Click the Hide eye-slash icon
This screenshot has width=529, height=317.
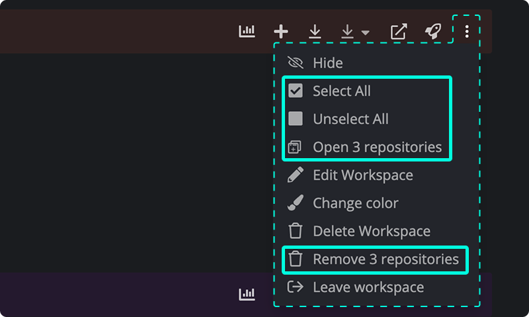[x=295, y=63]
